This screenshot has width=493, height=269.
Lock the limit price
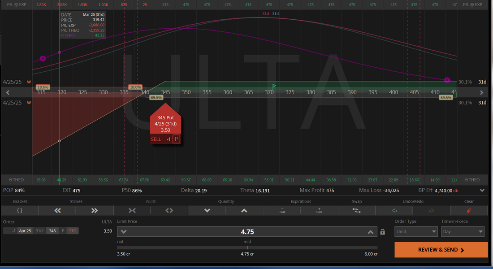(382, 232)
